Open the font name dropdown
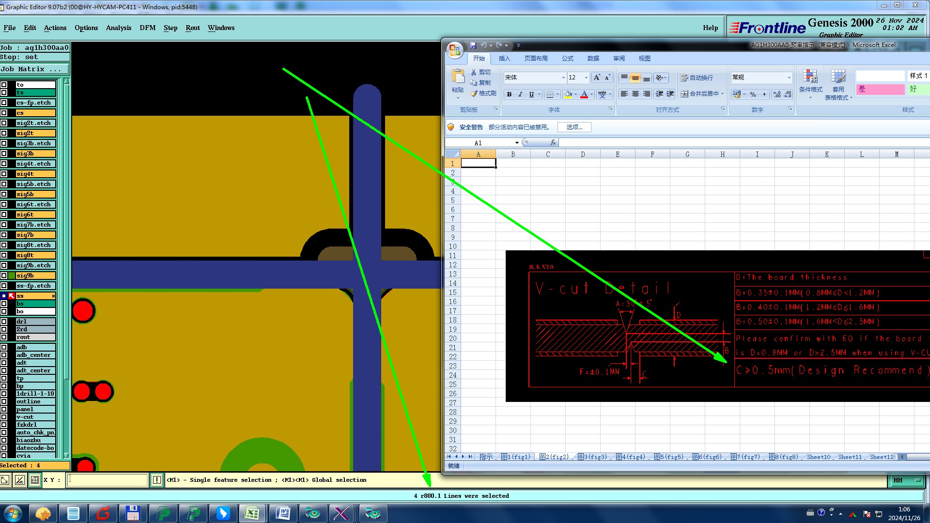Image resolution: width=930 pixels, height=523 pixels. pos(563,77)
